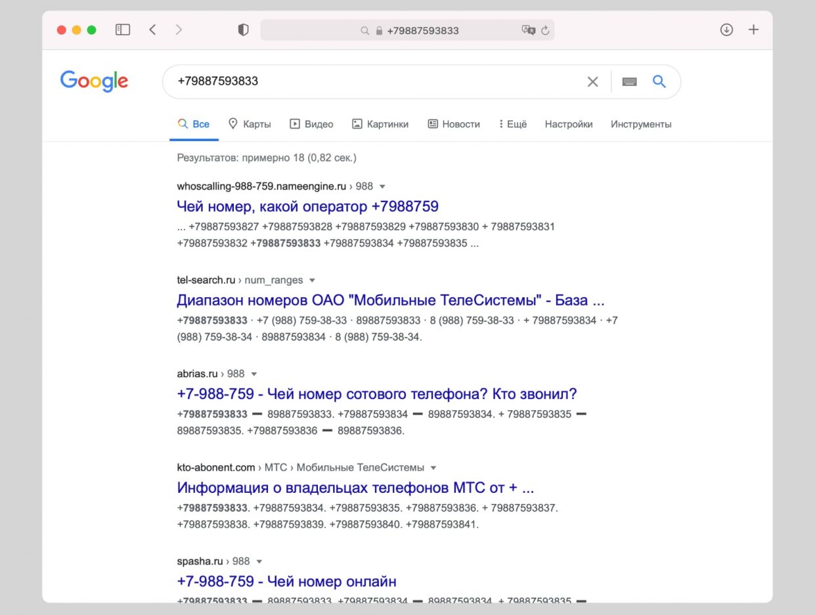Viewport: 815px width, 615px height.
Task: Open the privacy shield report icon
Action: (x=243, y=30)
